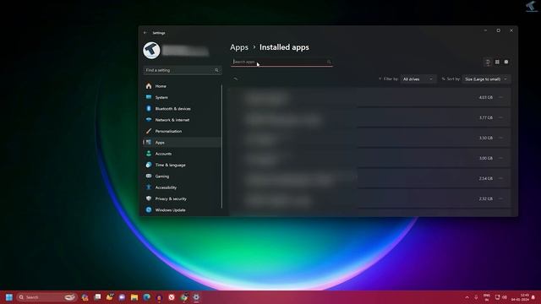Click the volume icon in system tray

pos(505,297)
